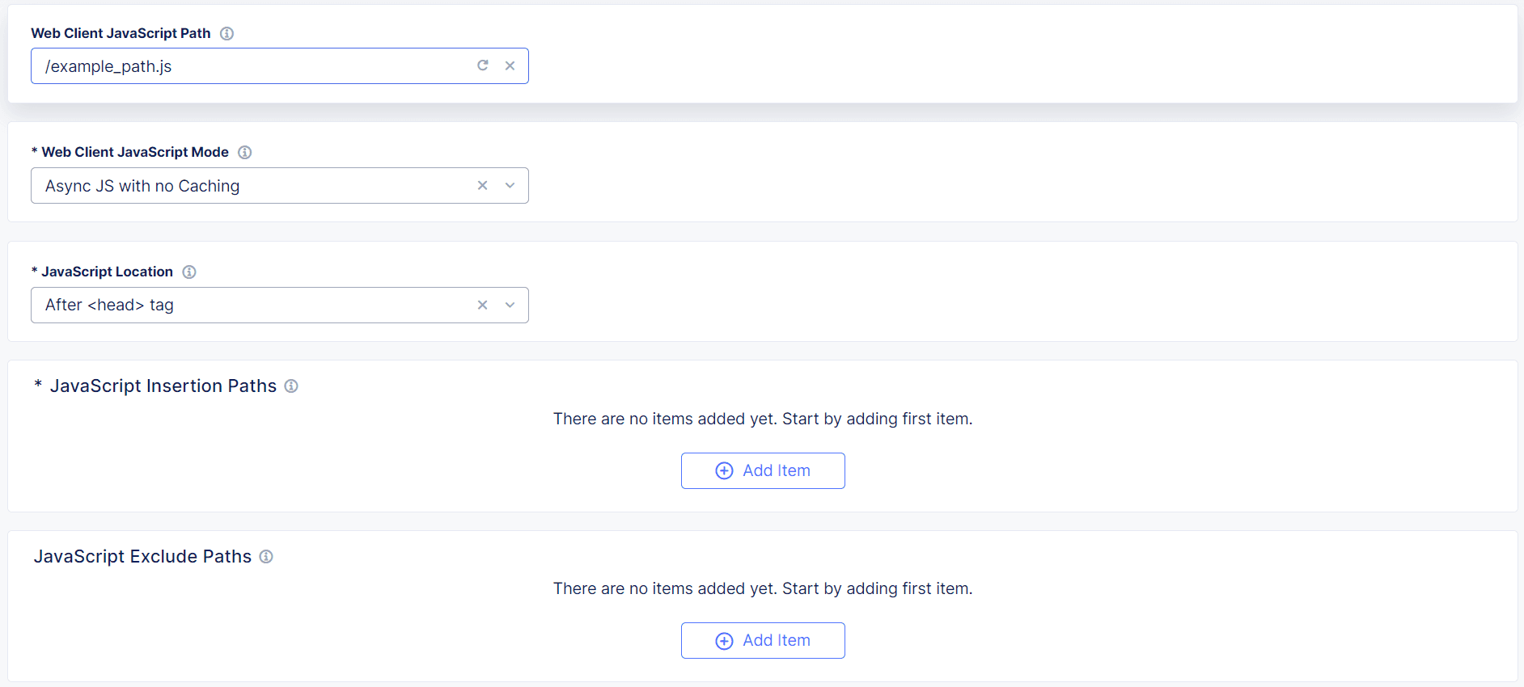The height and width of the screenshot is (687, 1524).
Task: Open the JavaScript Location info tooltip icon
Action: pyautogui.click(x=189, y=272)
